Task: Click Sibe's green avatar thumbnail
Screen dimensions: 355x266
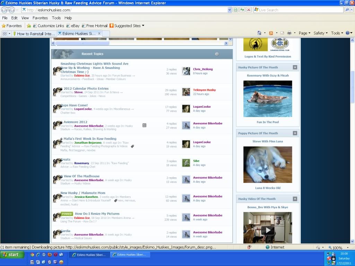Action: pos(186,163)
